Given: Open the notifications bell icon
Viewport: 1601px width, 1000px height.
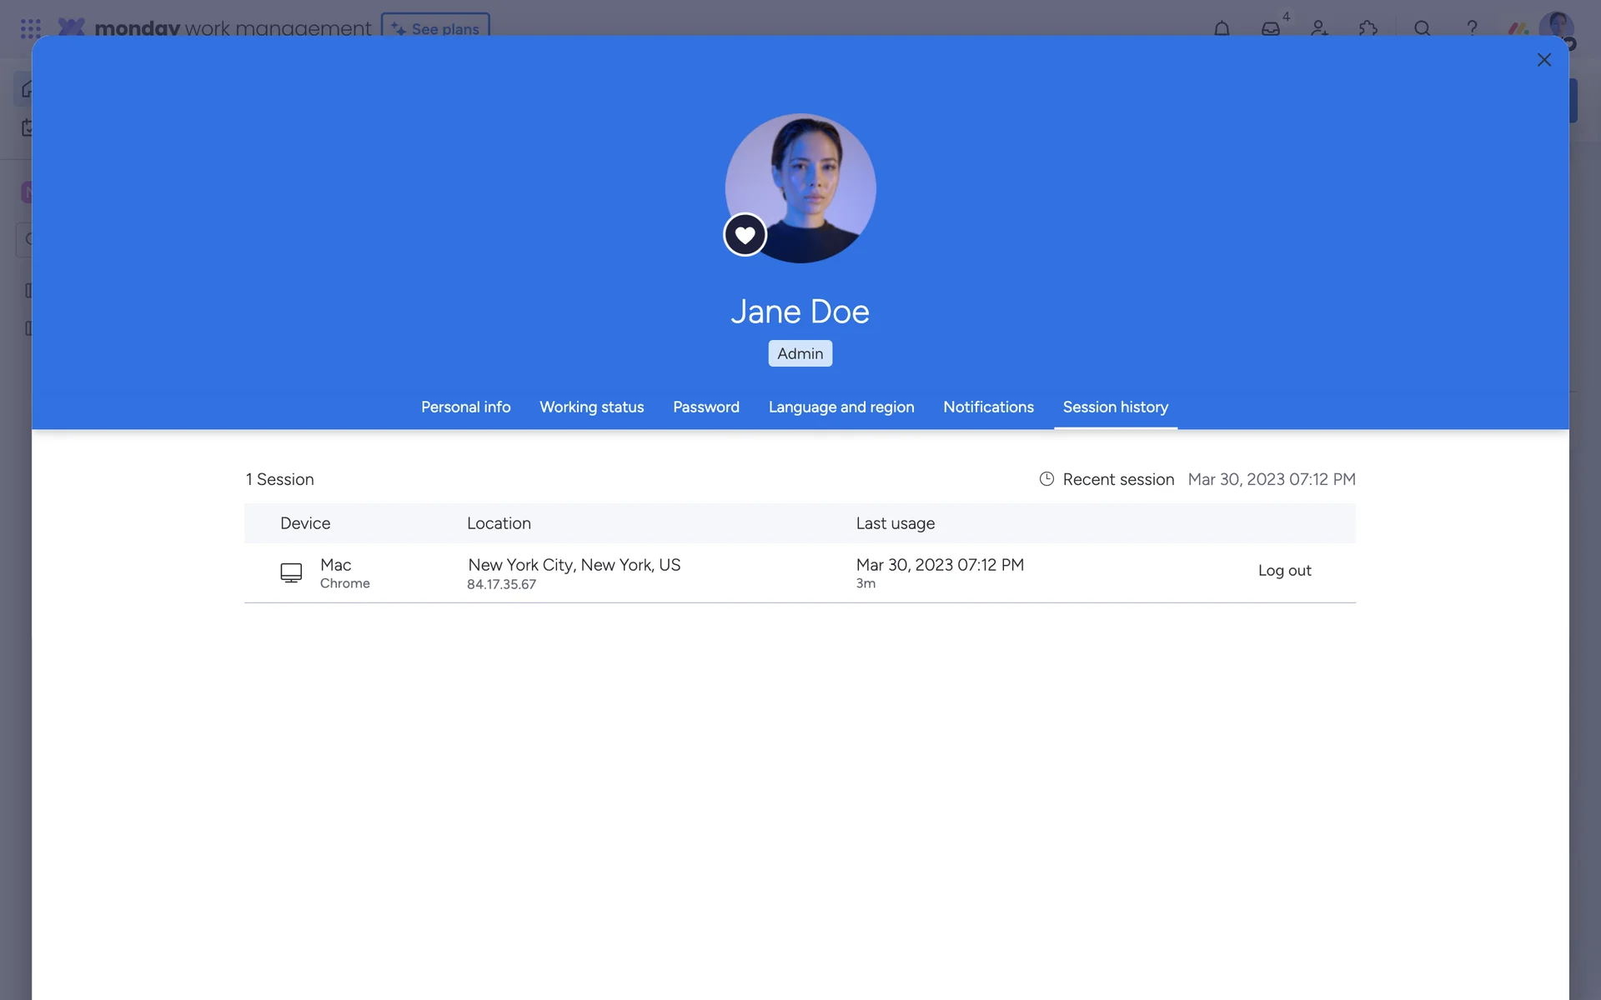Looking at the screenshot, I should (1222, 27).
